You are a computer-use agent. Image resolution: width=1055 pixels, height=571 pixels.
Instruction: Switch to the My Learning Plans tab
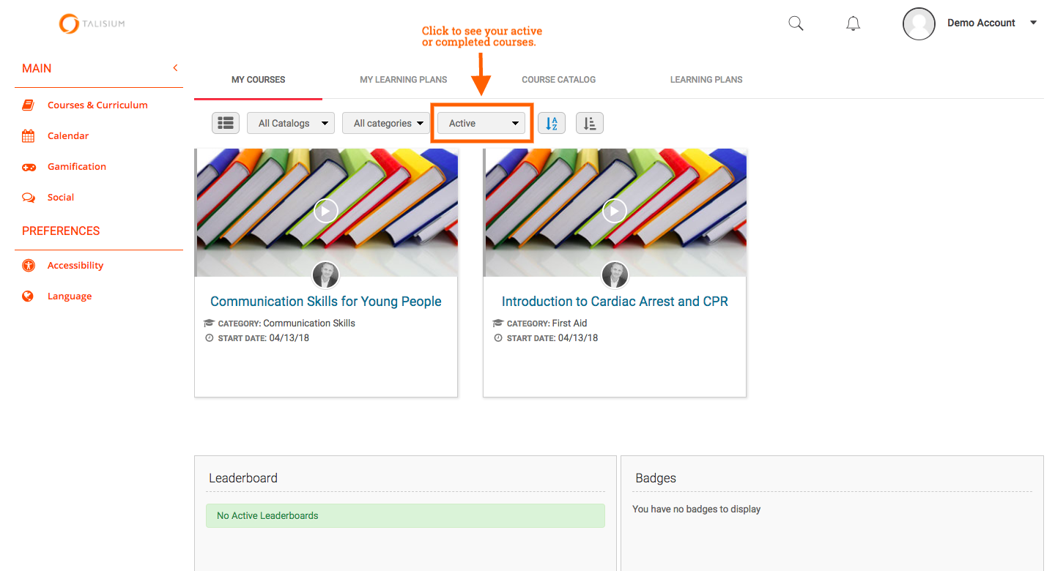(403, 80)
